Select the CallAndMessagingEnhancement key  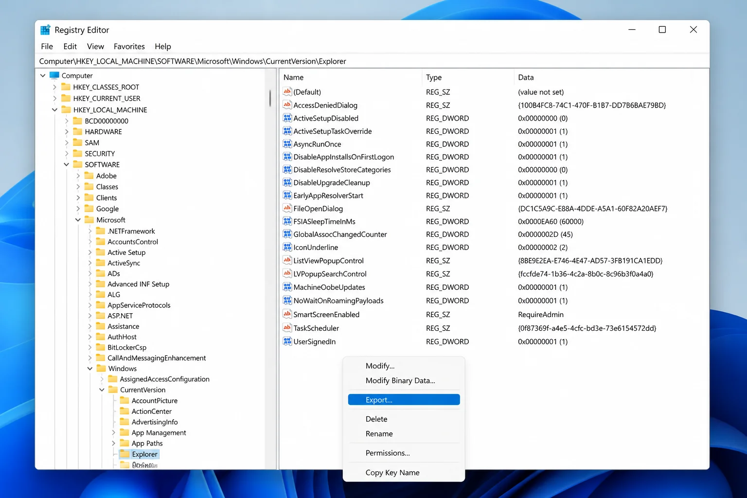[157, 358]
